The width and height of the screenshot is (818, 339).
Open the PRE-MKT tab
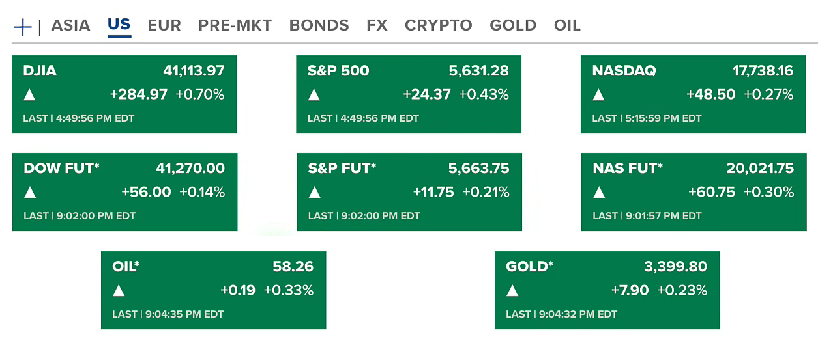pyautogui.click(x=235, y=25)
